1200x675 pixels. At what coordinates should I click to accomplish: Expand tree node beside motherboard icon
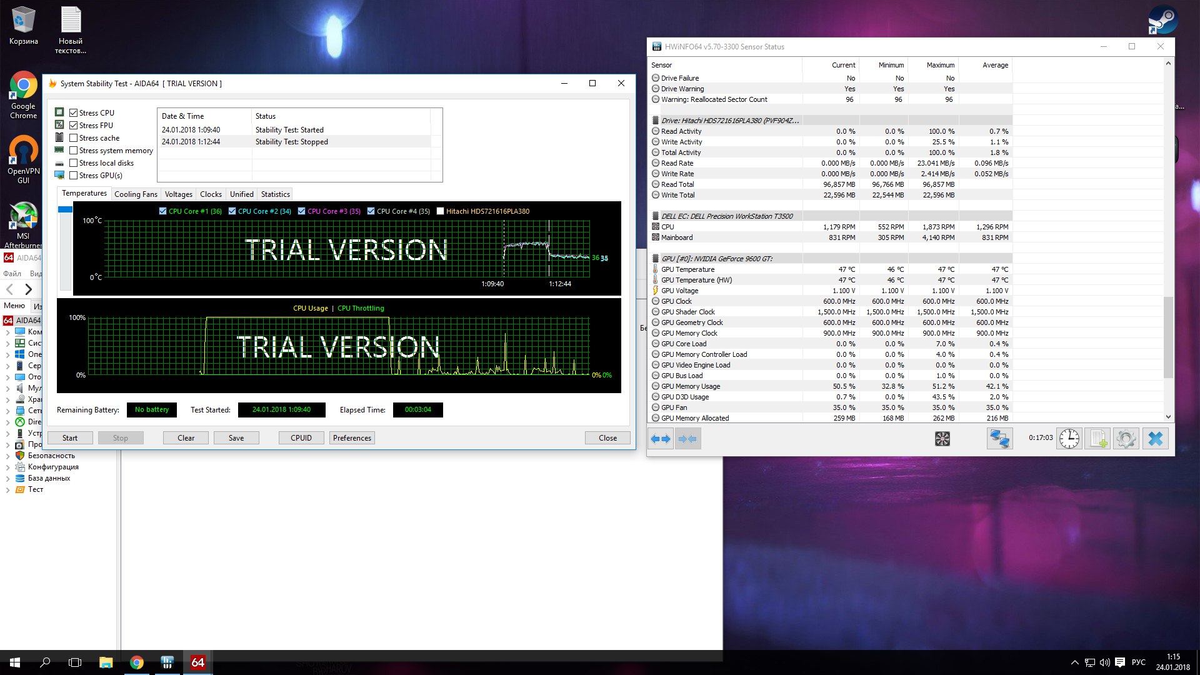pos(7,344)
